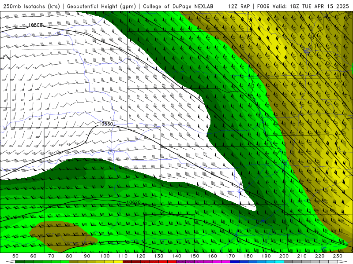
Task: Click the 50 value on the color scale
Action: (x=15, y=256)
